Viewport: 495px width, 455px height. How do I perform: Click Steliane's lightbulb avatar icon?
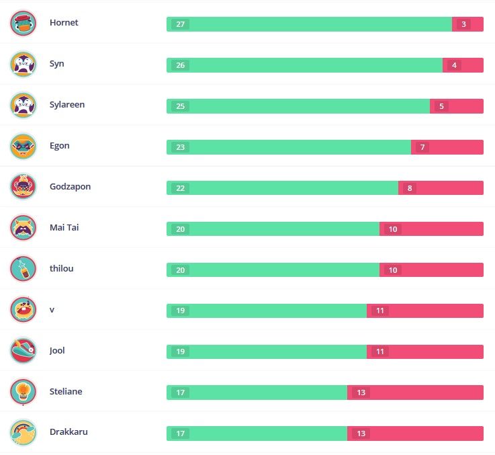click(24, 392)
